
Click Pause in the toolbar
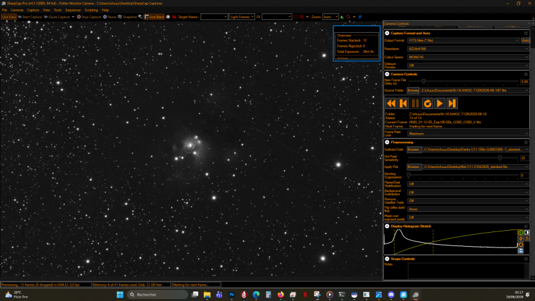pyautogui.click(x=110, y=17)
